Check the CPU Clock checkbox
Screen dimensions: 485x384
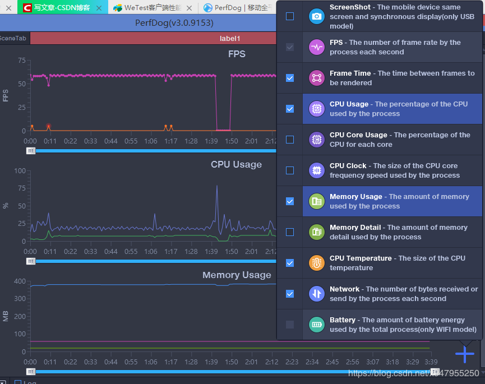pos(290,170)
